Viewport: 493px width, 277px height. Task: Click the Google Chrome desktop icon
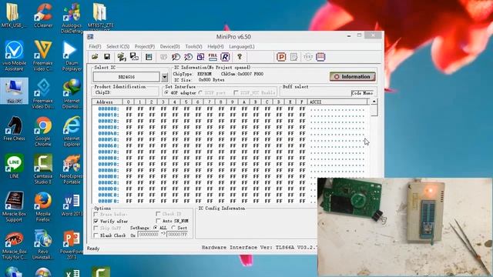point(43,131)
